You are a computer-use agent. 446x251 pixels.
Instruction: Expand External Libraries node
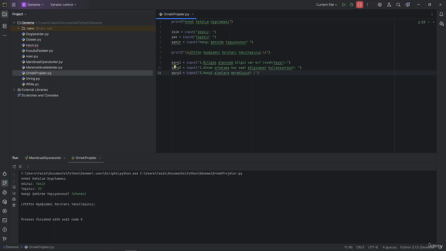tap(14, 90)
